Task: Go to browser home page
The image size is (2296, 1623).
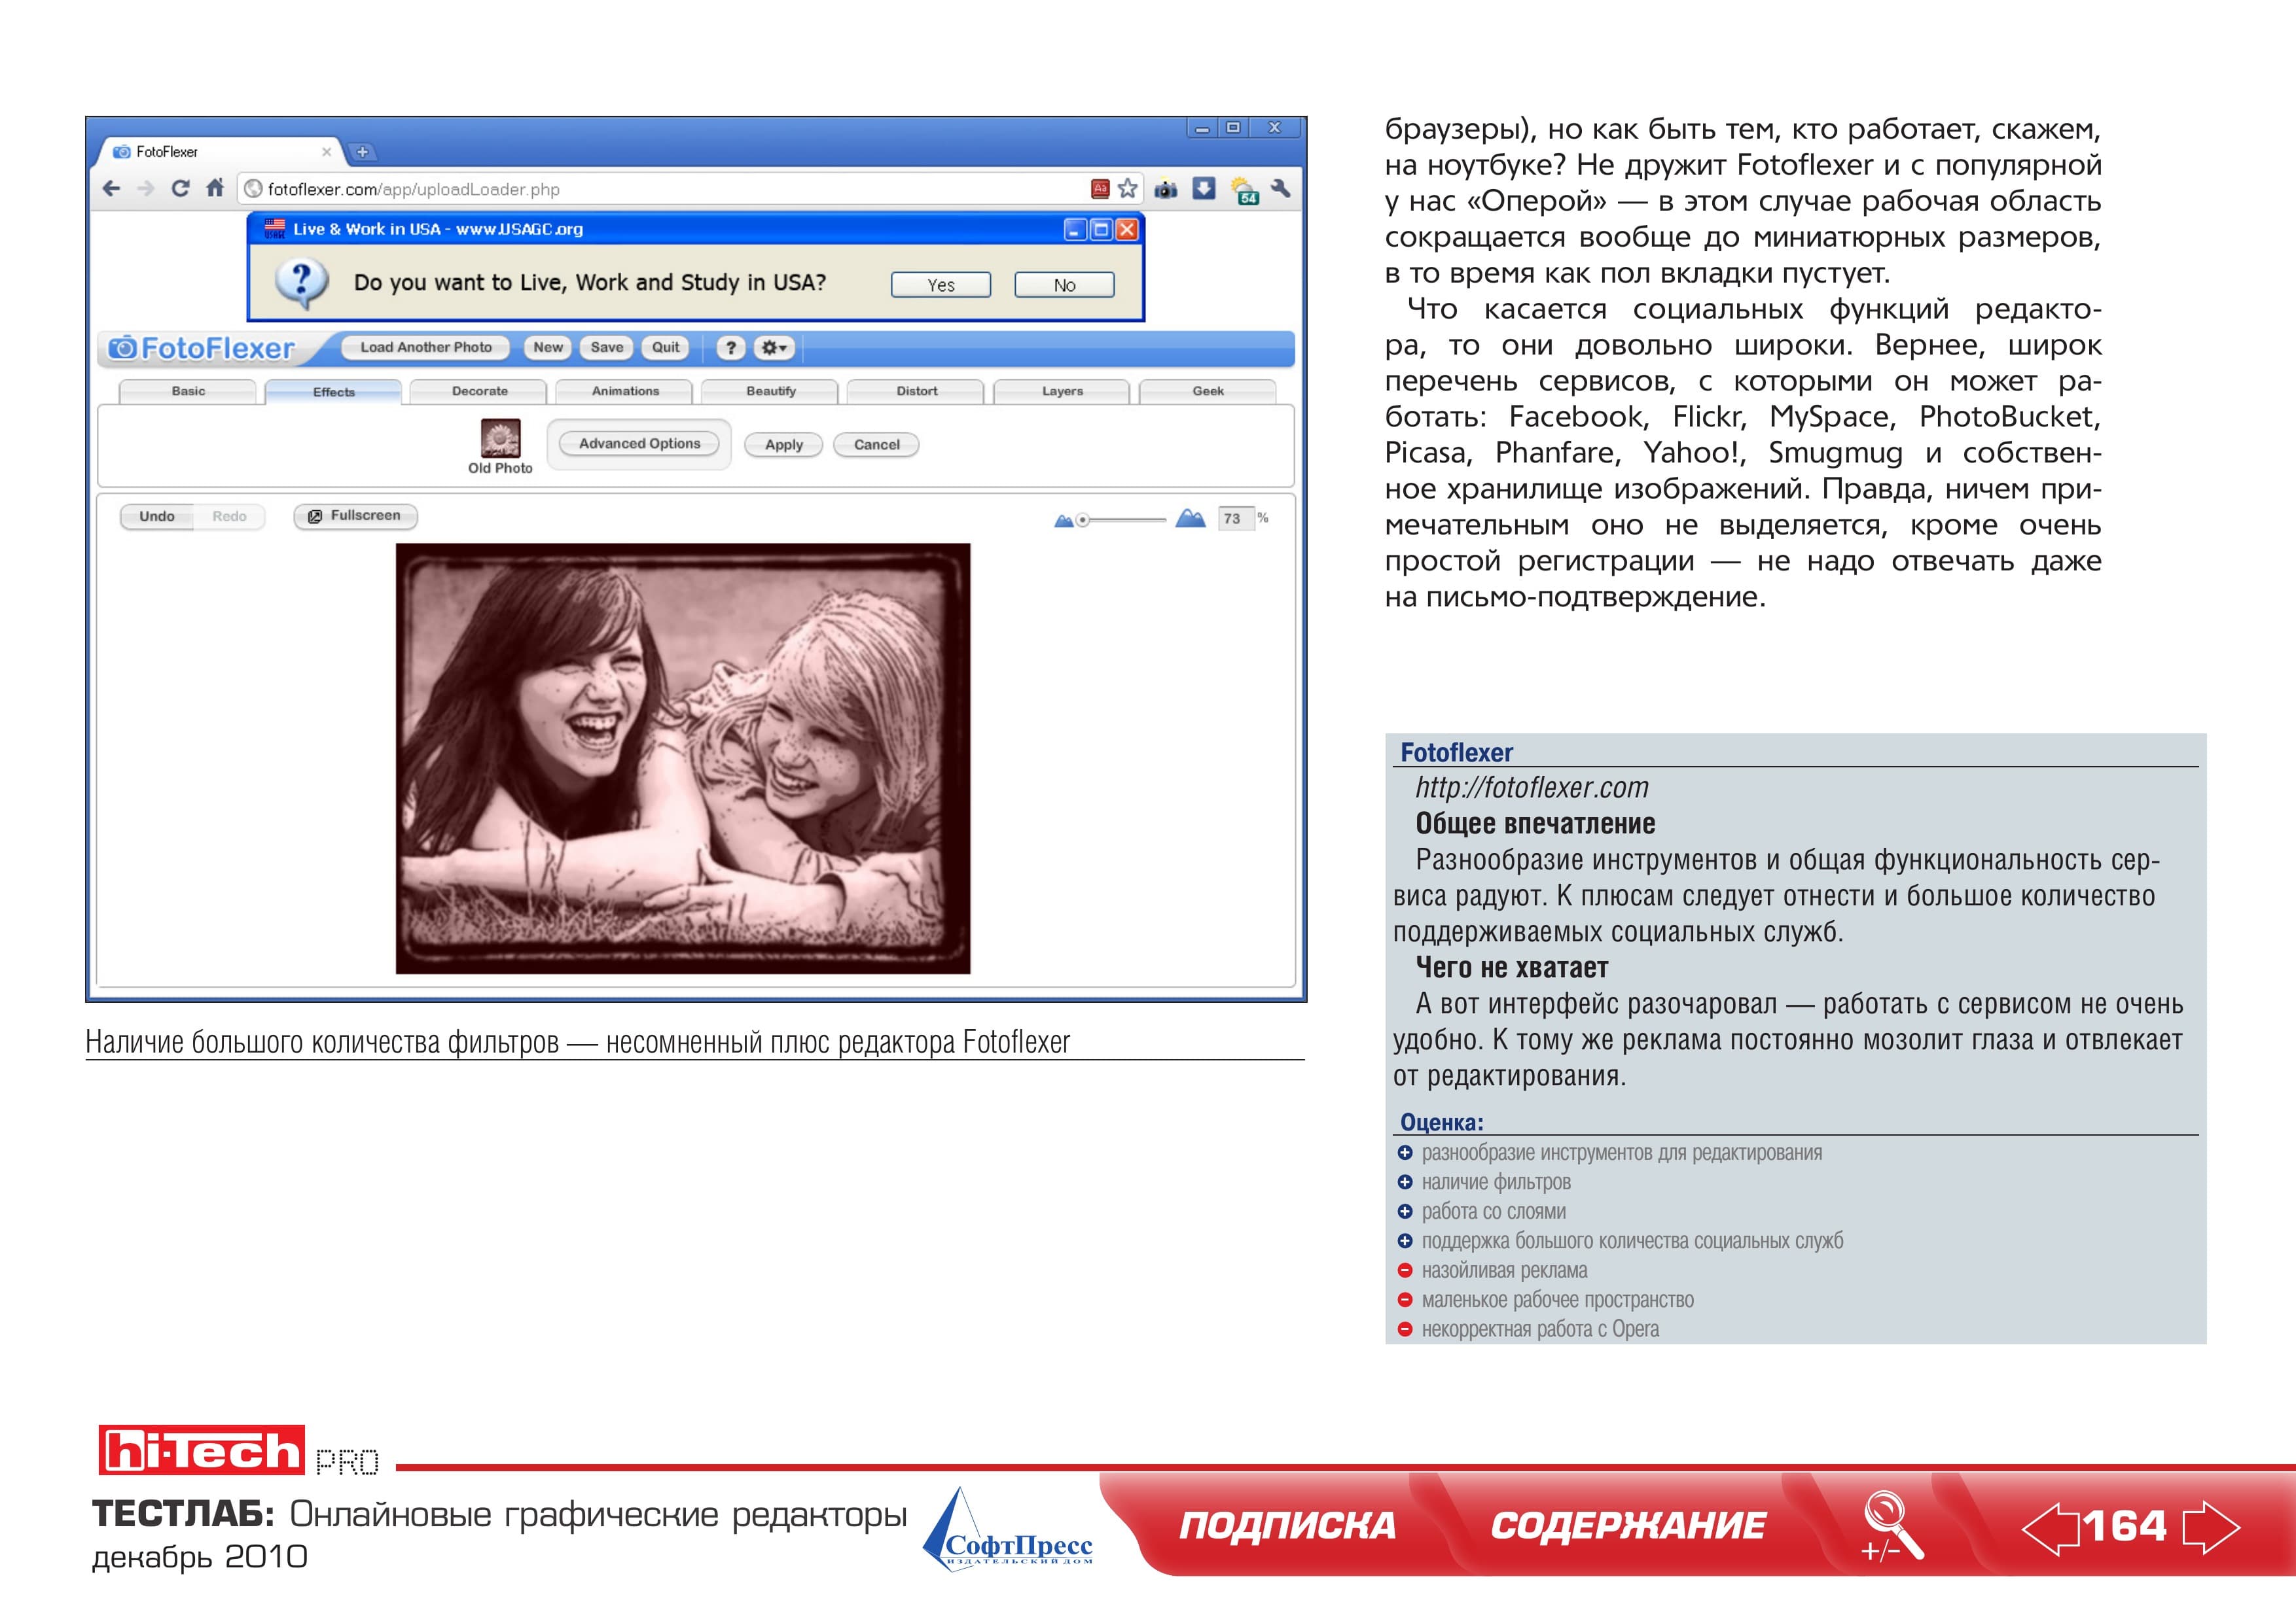Action: point(215,187)
